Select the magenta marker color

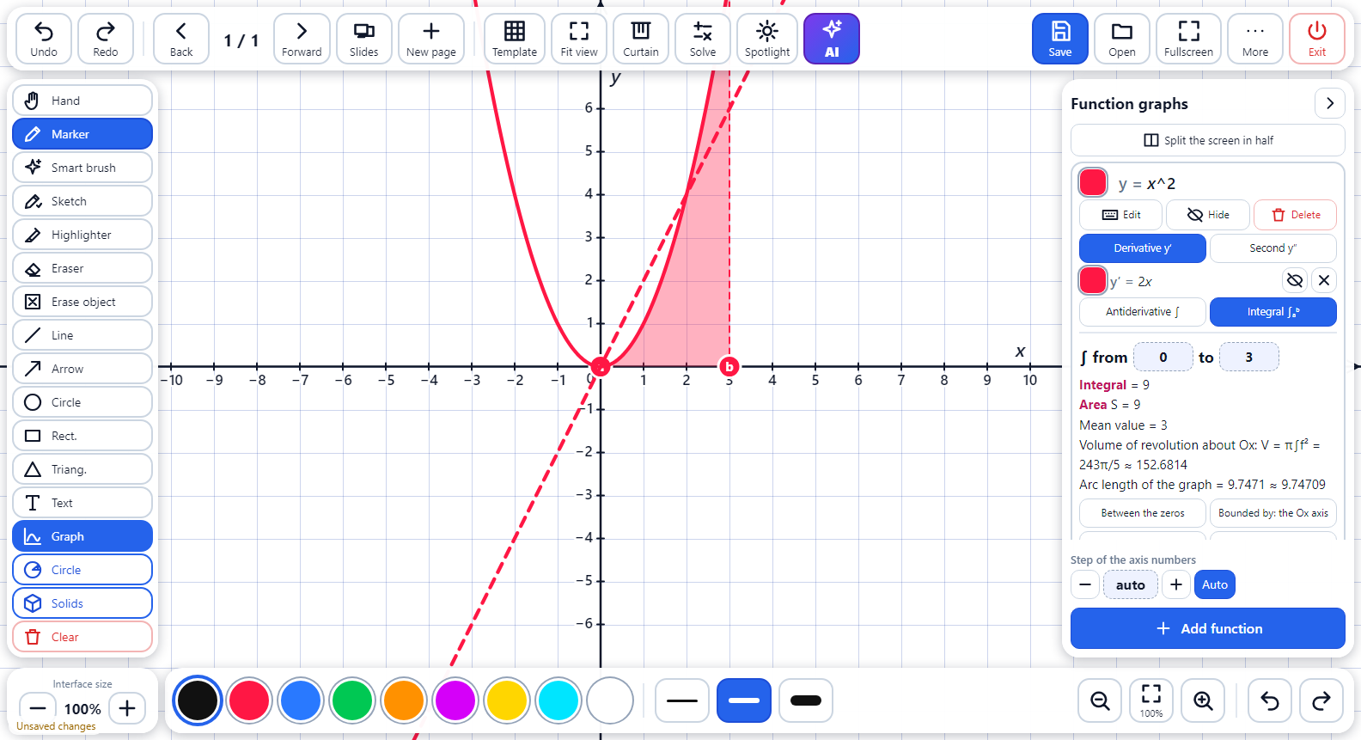[x=455, y=700]
